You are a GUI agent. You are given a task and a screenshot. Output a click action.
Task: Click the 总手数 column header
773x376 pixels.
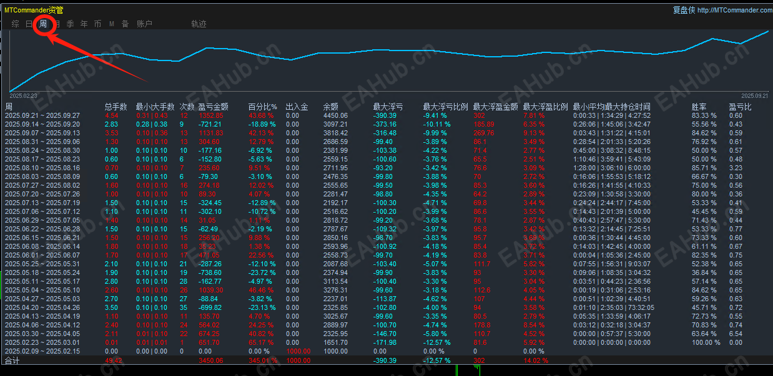[116, 107]
